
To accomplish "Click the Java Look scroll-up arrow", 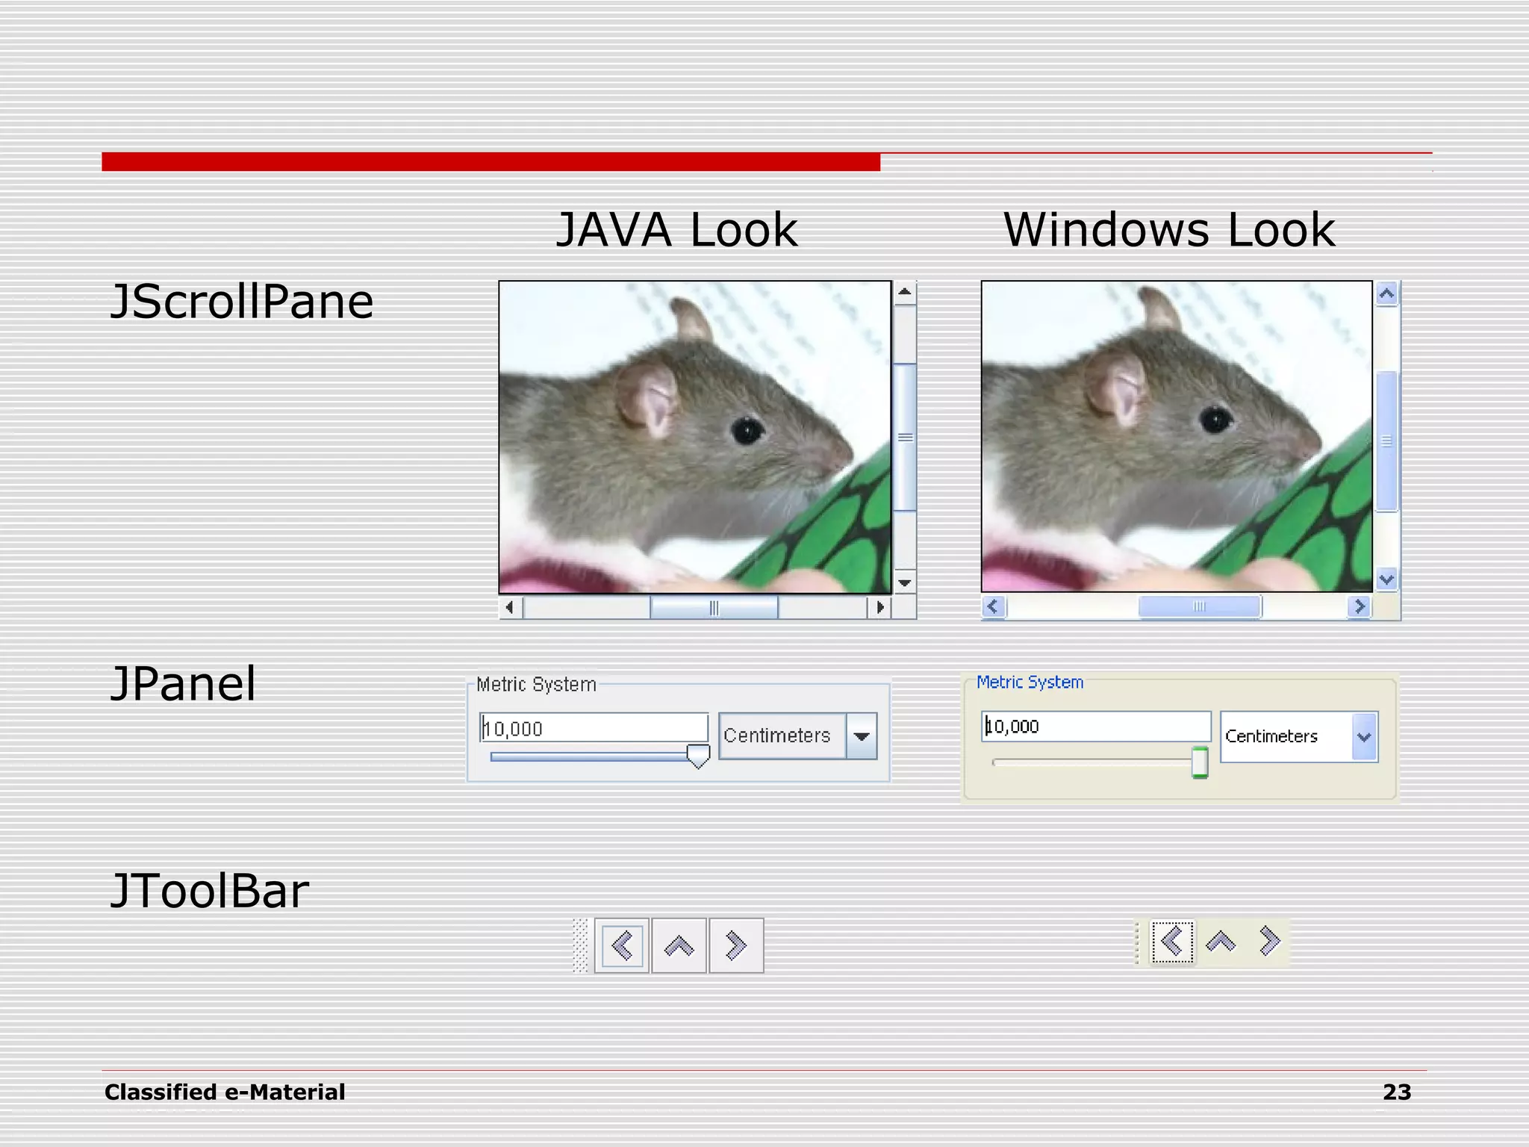I will (905, 292).
